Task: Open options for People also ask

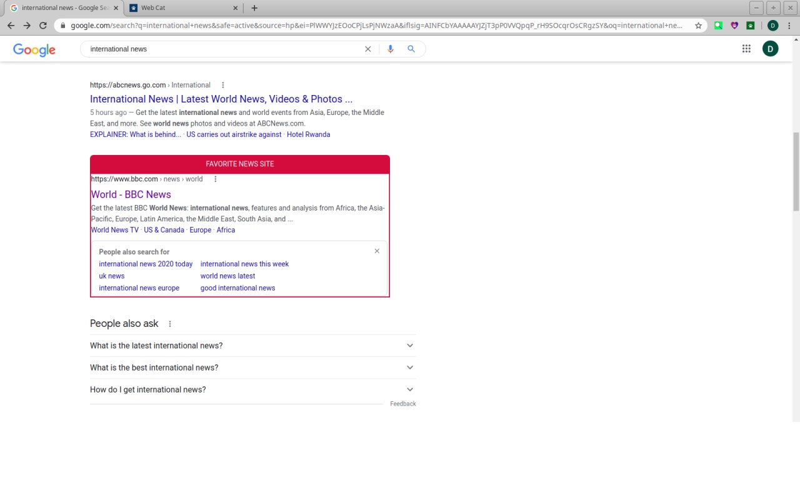Action: (x=170, y=324)
